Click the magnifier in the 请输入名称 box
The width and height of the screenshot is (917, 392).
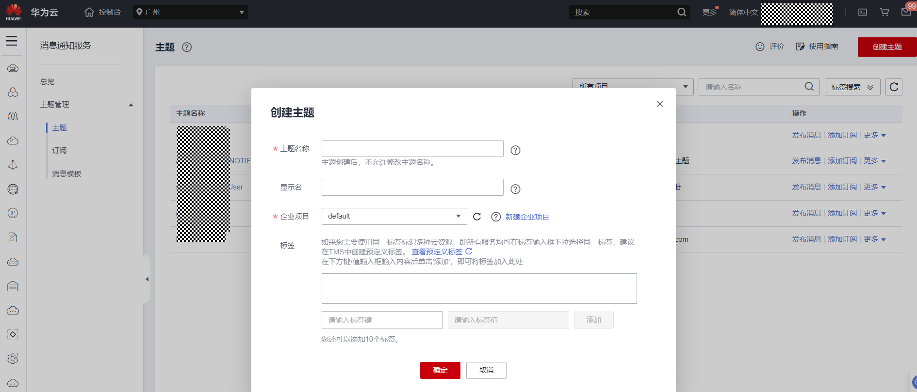(x=809, y=87)
